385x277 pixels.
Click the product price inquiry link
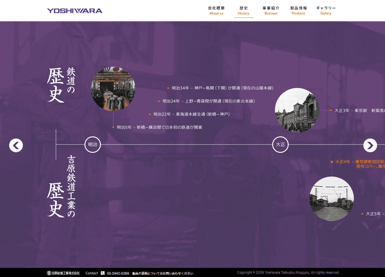(163, 273)
